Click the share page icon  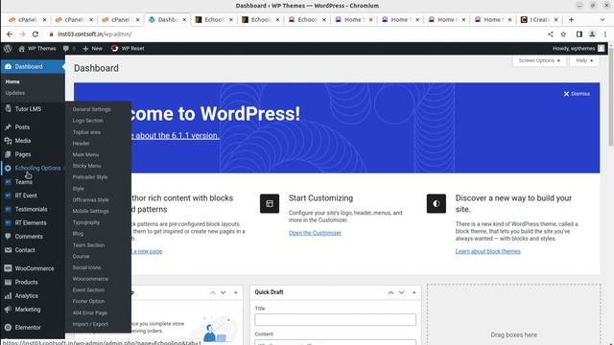550,34
